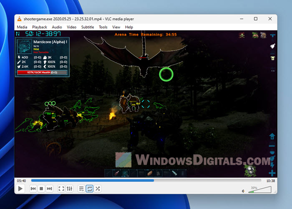Screen dimensions: 292x209
Task: Click the Play button
Action: coord(20,189)
